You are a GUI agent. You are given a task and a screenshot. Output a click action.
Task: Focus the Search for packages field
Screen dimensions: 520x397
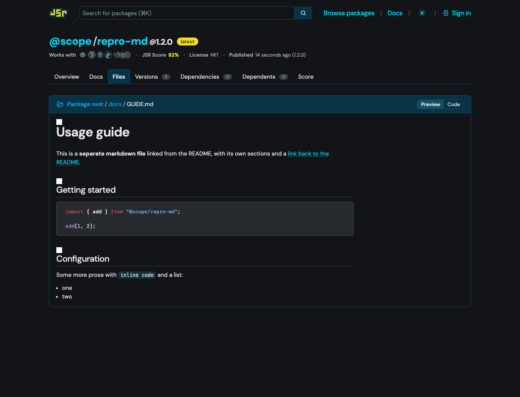187,13
